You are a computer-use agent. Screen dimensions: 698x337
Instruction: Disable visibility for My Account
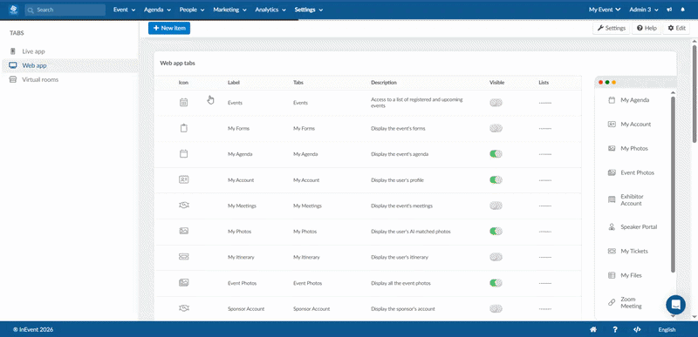click(x=496, y=180)
